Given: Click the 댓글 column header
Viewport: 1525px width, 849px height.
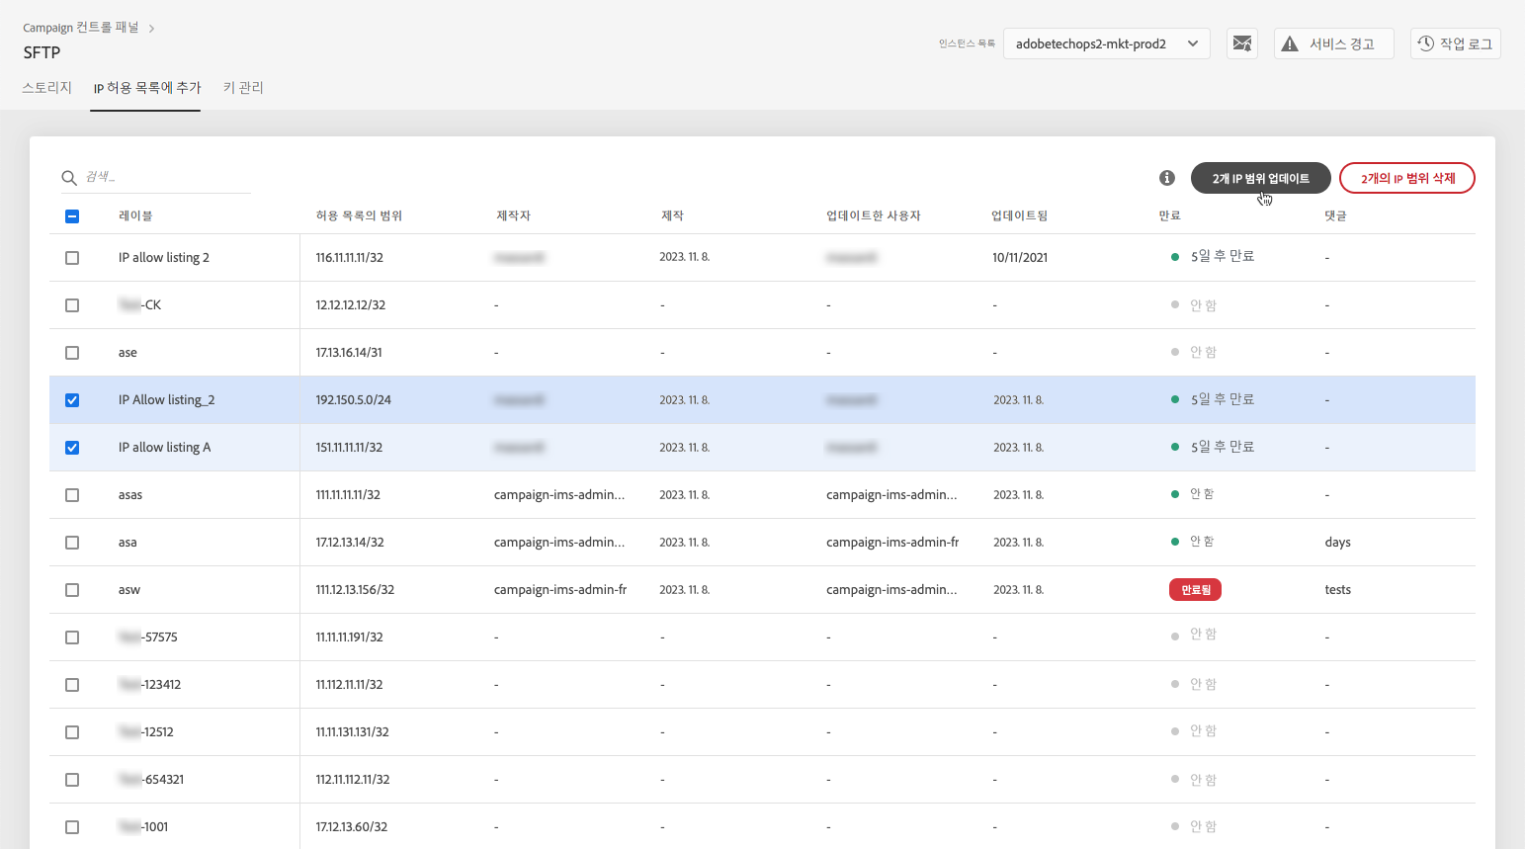Looking at the screenshot, I should (1335, 215).
